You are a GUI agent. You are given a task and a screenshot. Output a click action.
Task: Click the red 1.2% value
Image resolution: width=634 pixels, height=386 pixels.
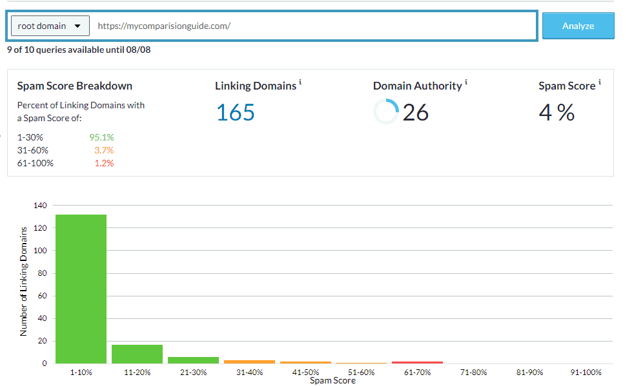(104, 163)
